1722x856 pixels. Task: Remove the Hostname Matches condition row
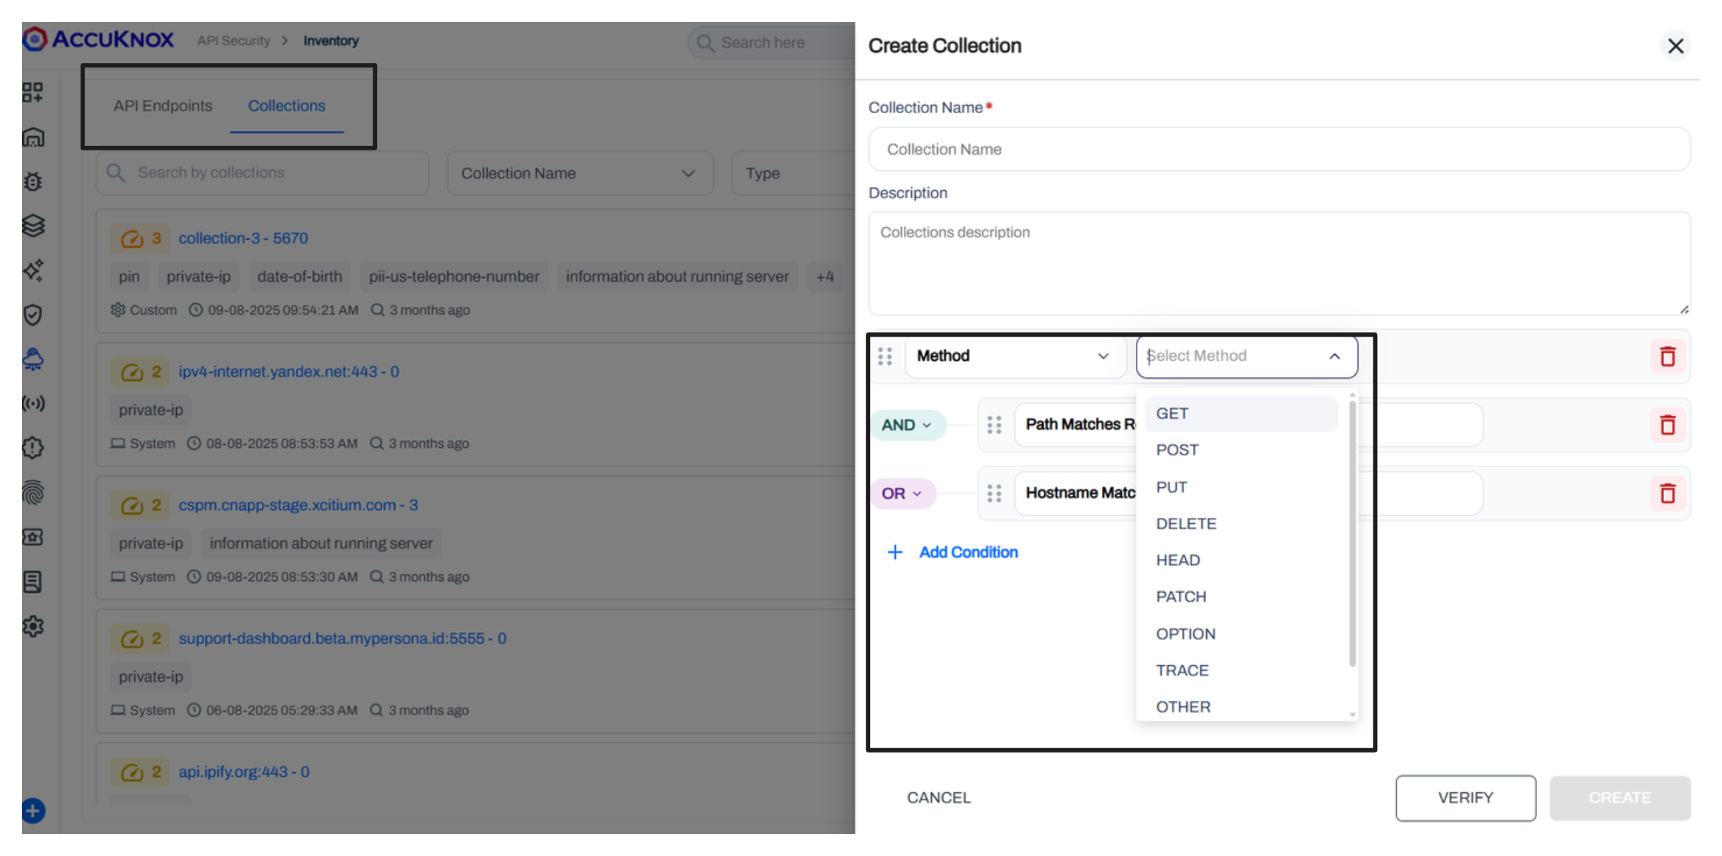pos(1667,493)
